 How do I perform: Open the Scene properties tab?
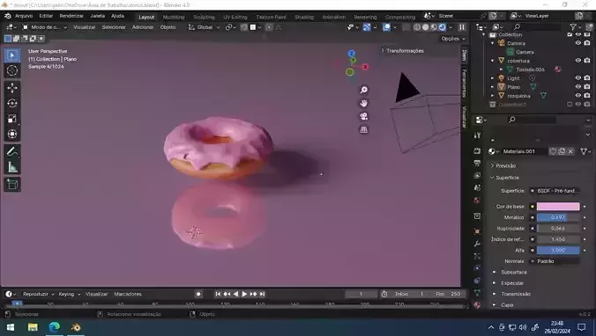[477, 187]
